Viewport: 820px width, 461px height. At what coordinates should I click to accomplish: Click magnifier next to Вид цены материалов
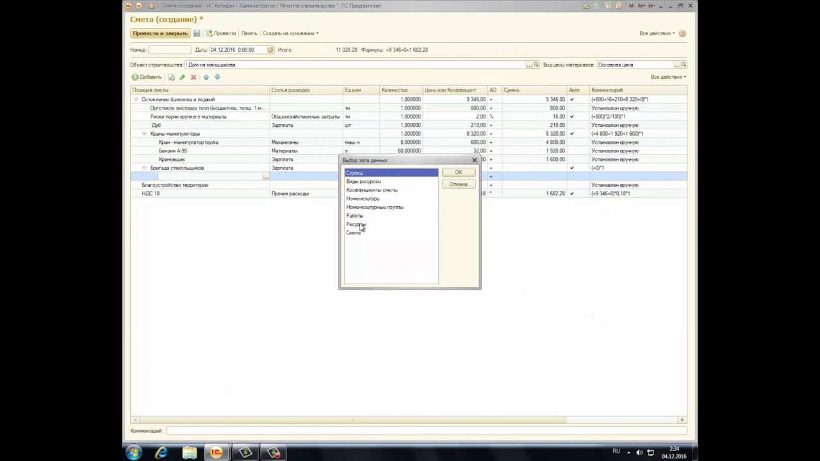pos(684,65)
